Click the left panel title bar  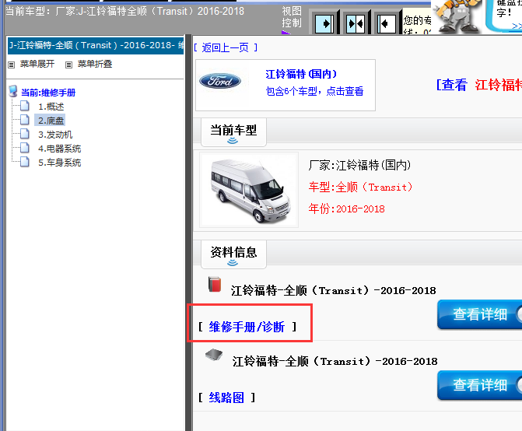click(x=96, y=45)
